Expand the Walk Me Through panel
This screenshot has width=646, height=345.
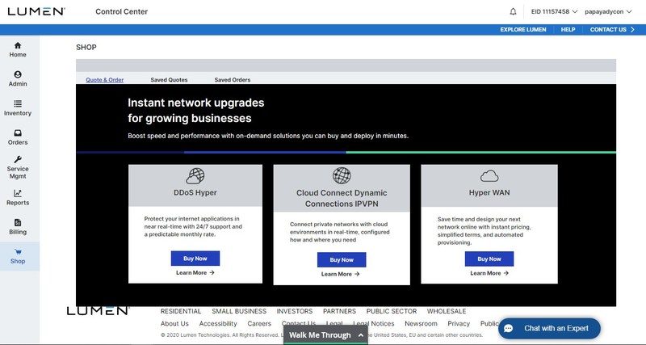(x=325, y=335)
